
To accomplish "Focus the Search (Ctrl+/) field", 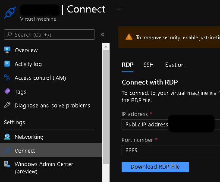I will click(49, 35).
